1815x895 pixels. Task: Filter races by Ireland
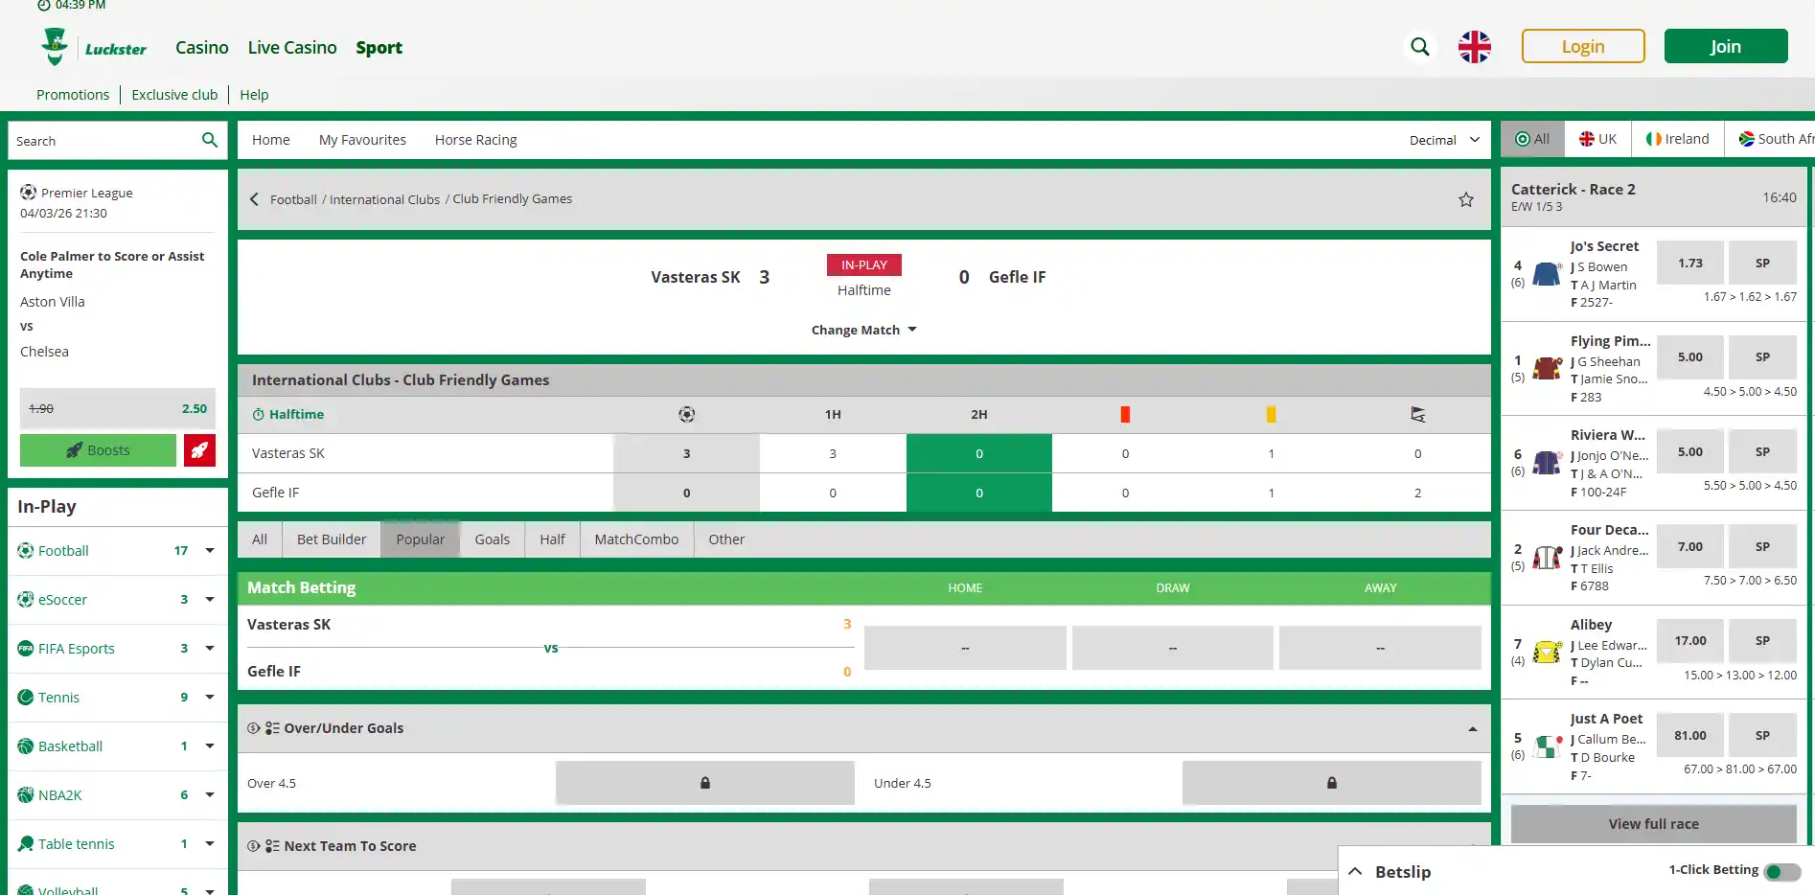(x=1678, y=139)
